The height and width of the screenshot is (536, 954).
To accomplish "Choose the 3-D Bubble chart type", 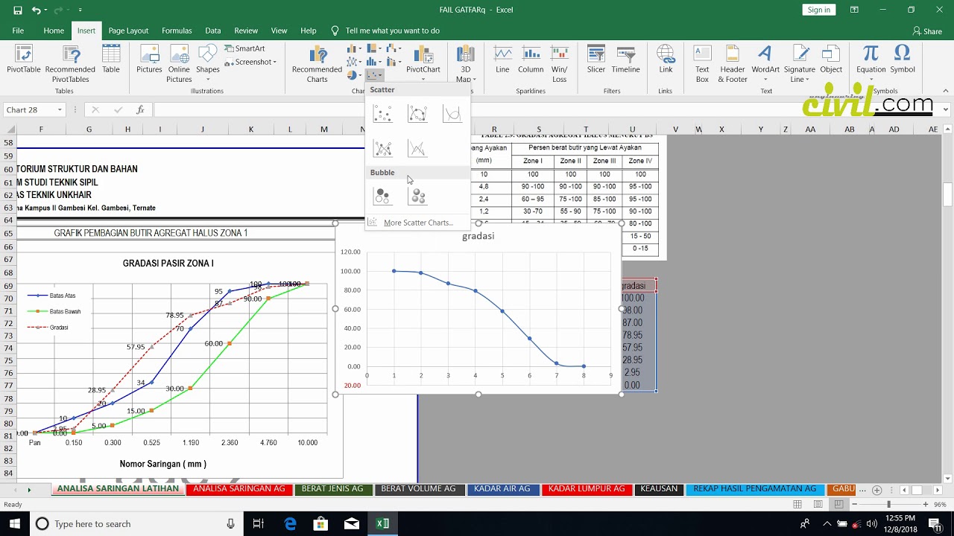I will click(x=417, y=196).
